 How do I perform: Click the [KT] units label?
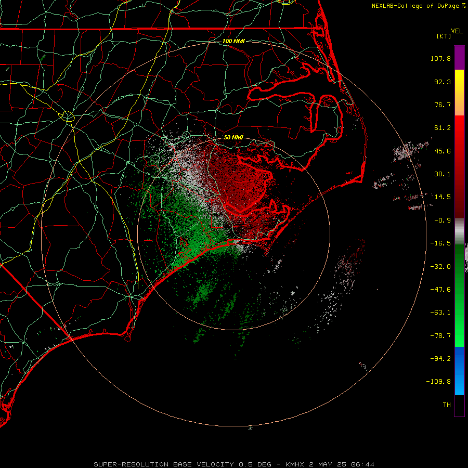(x=444, y=36)
